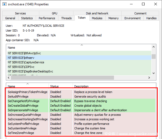Switch to the Threads tab

(x=66, y=18)
